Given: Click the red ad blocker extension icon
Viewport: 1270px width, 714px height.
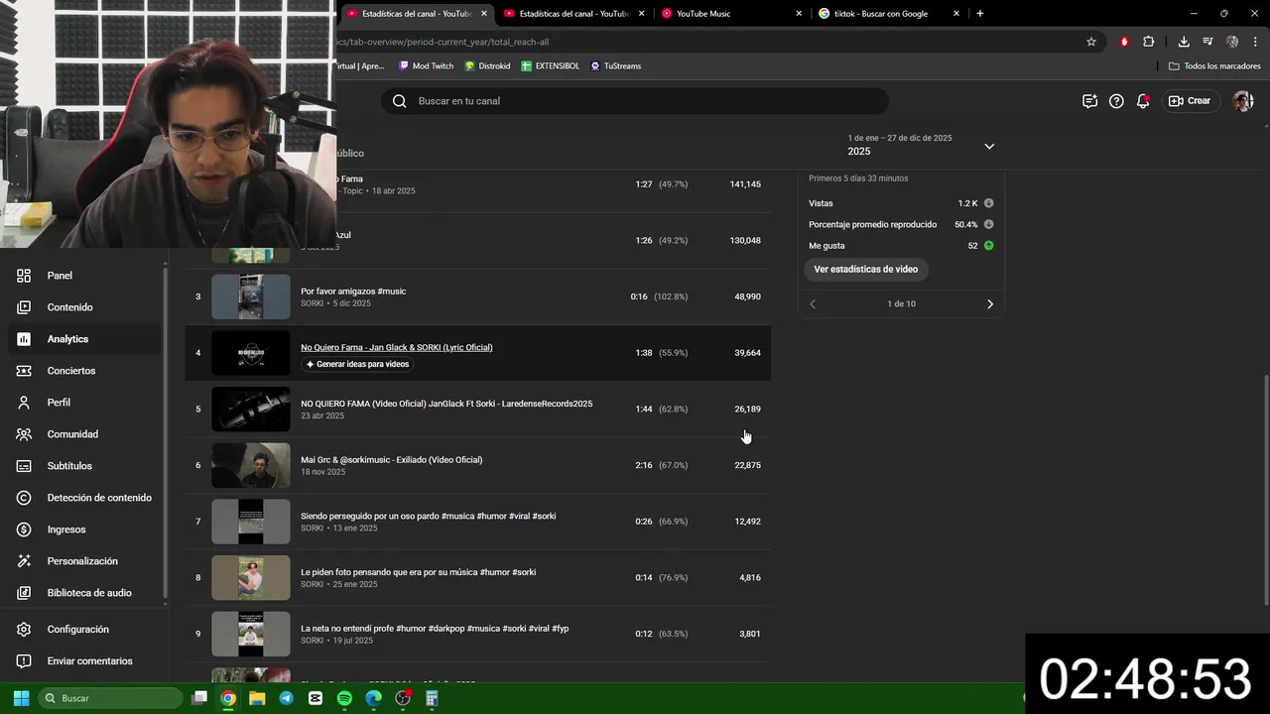Looking at the screenshot, I should (x=1124, y=42).
